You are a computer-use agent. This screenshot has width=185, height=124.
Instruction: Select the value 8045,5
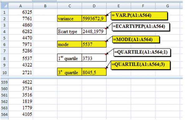point(94,72)
